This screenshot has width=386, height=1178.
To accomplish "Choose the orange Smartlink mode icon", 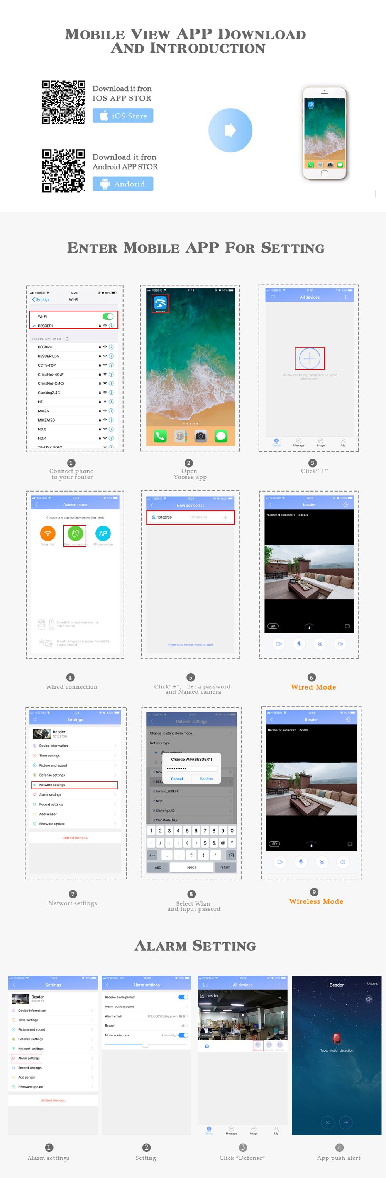I will (x=47, y=533).
